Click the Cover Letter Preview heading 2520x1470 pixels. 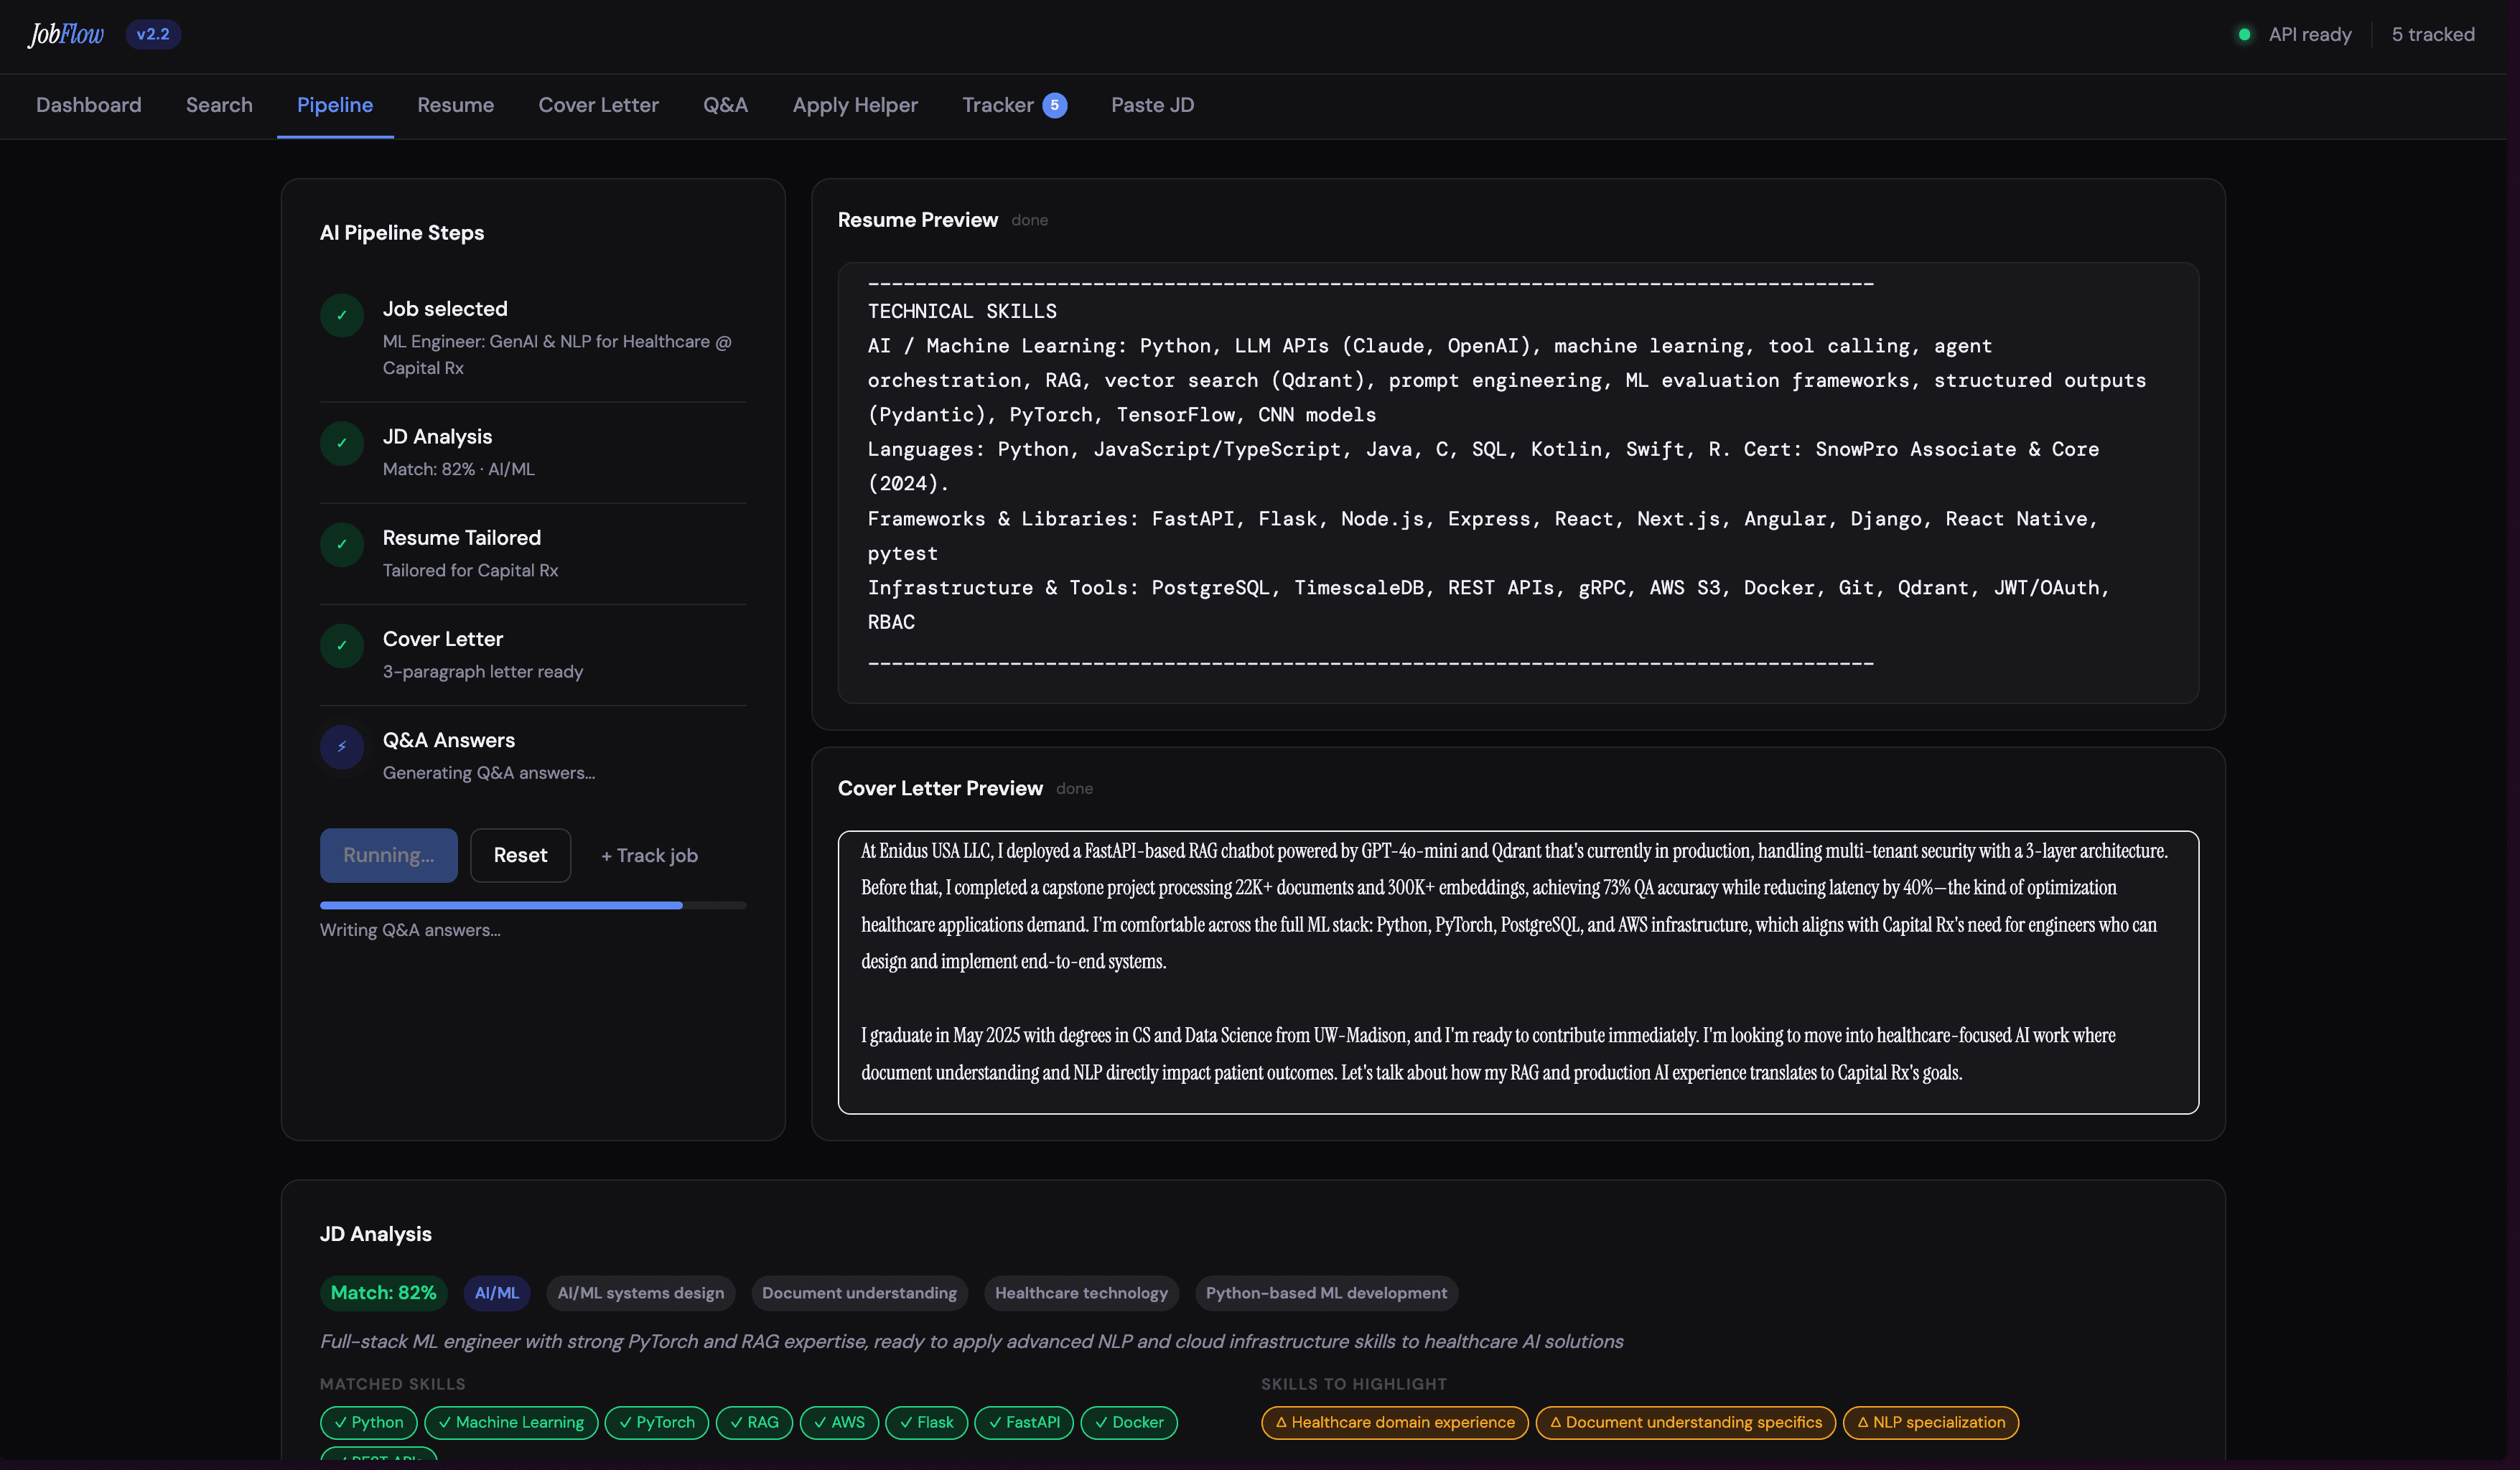point(940,788)
